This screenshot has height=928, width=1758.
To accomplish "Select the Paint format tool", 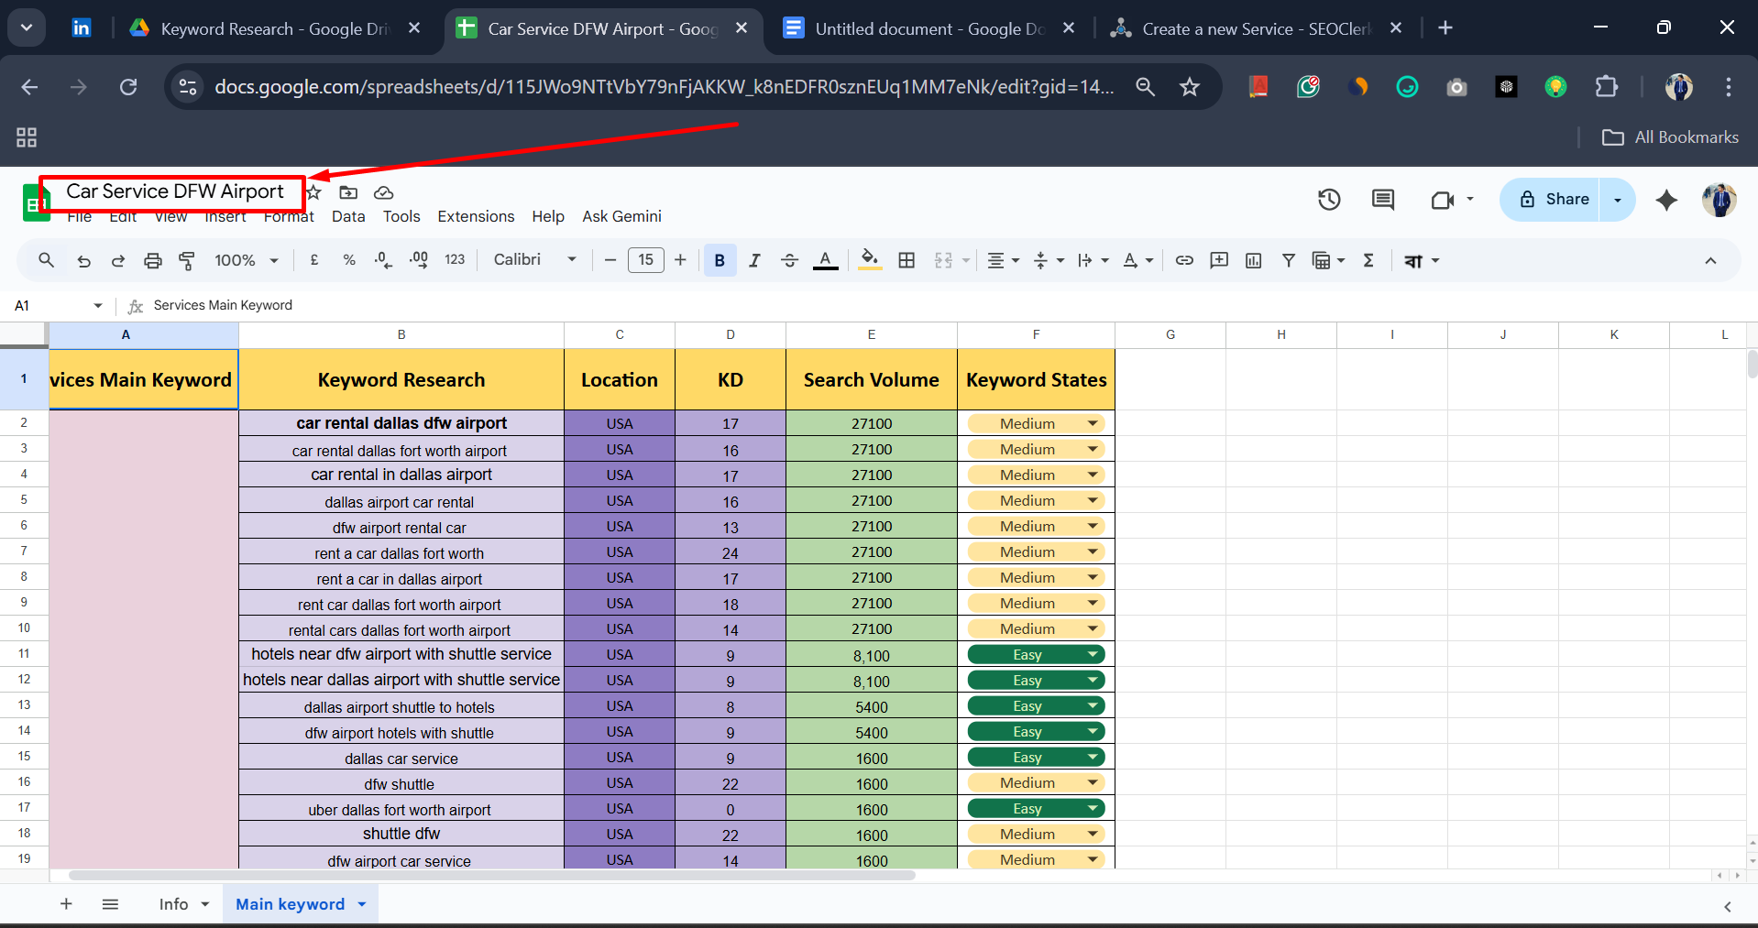I will click(x=186, y=260).
